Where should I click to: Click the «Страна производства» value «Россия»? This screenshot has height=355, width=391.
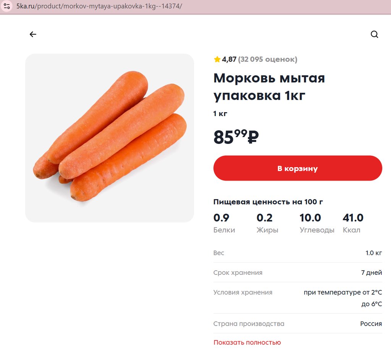click(371, 324)
